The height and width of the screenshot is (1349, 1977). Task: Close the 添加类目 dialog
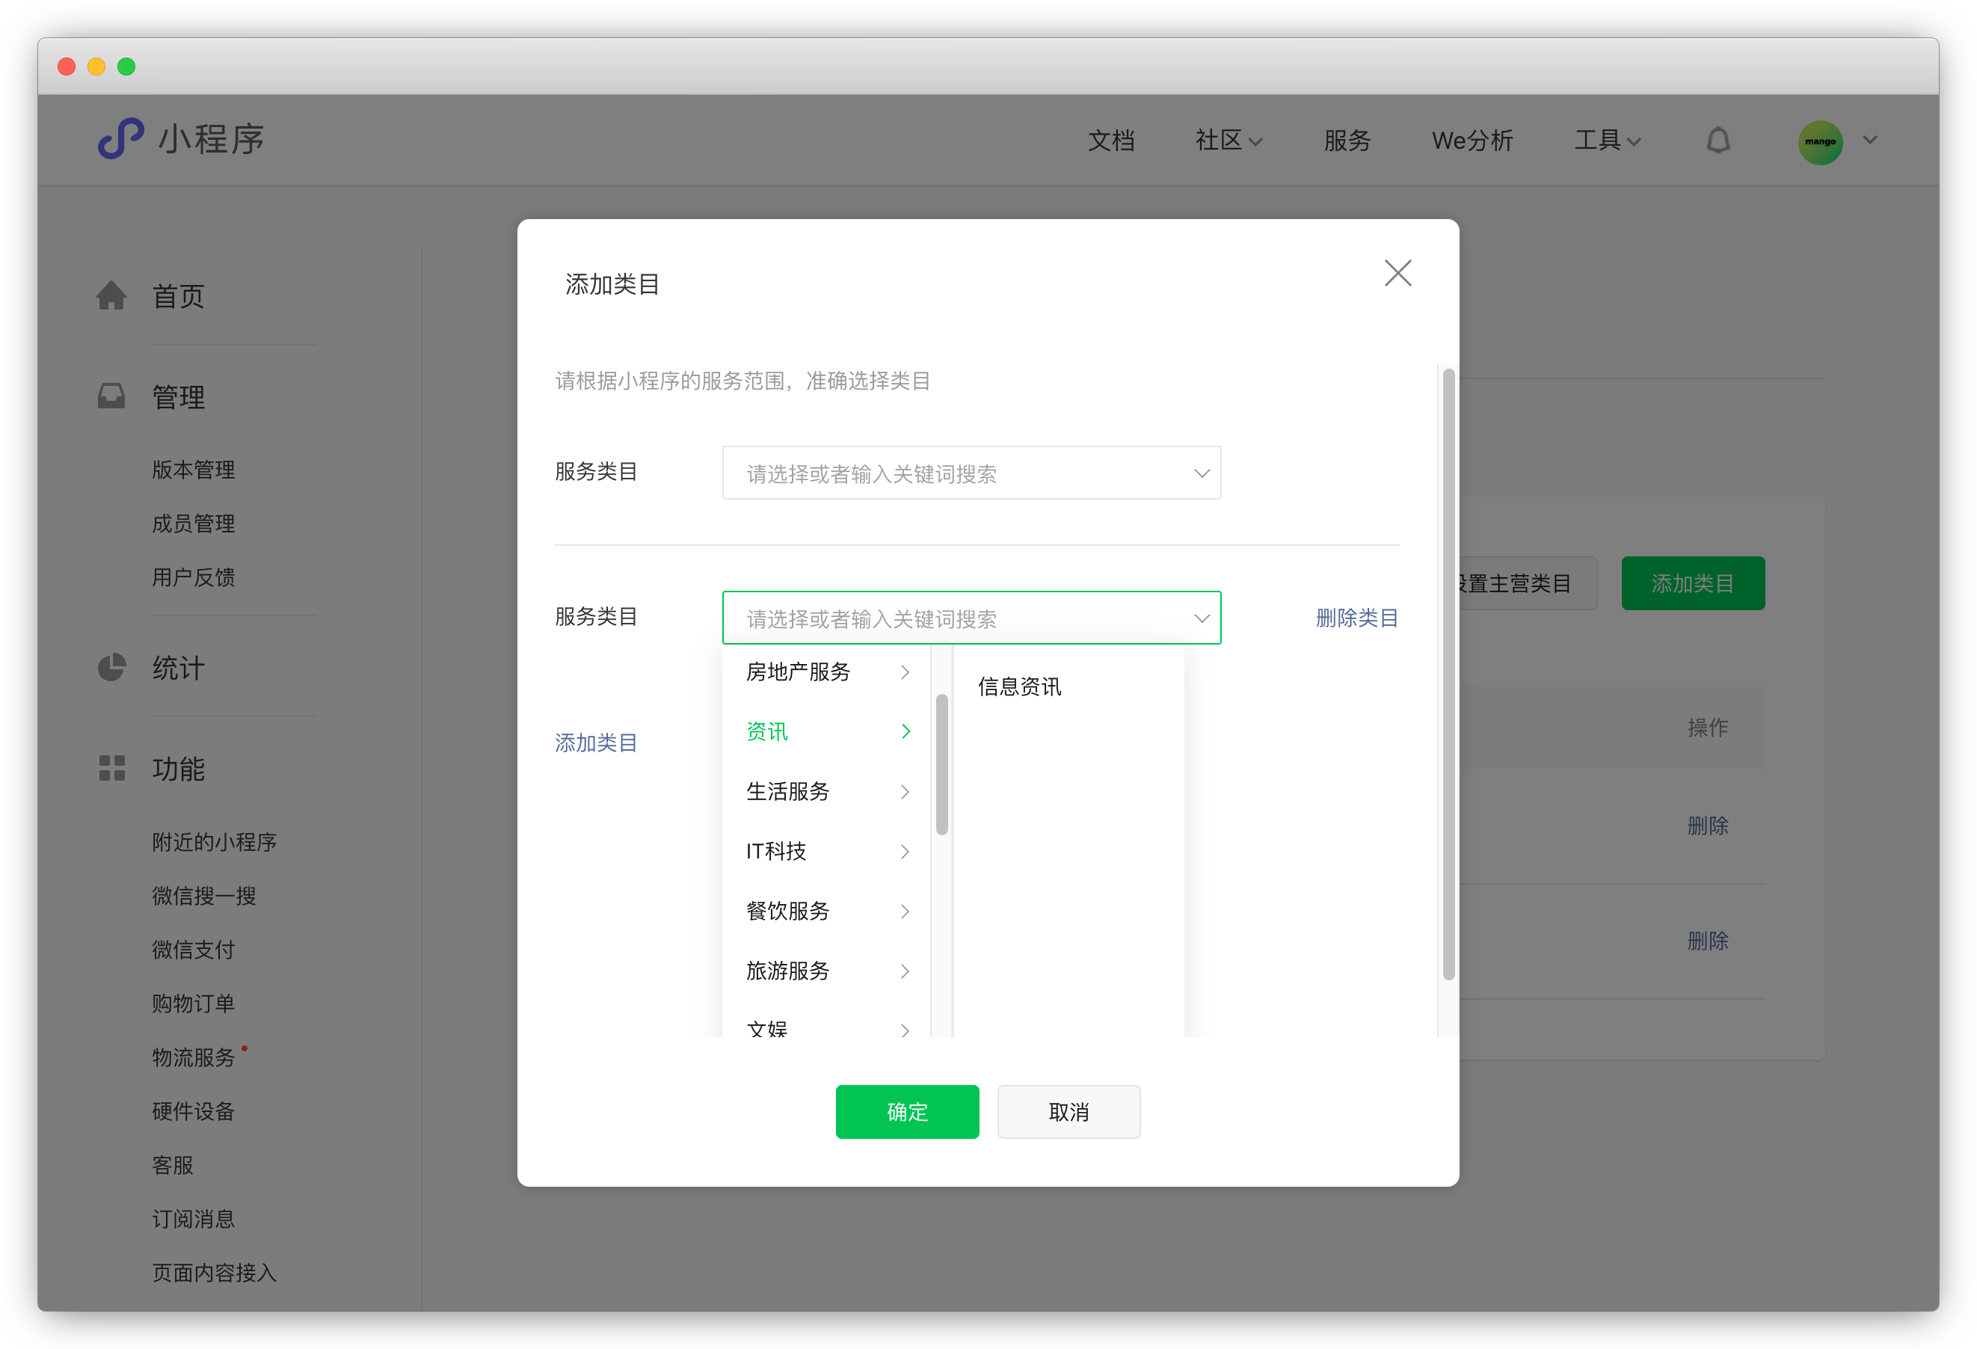pyautogui.click(x=1398, y=273)
